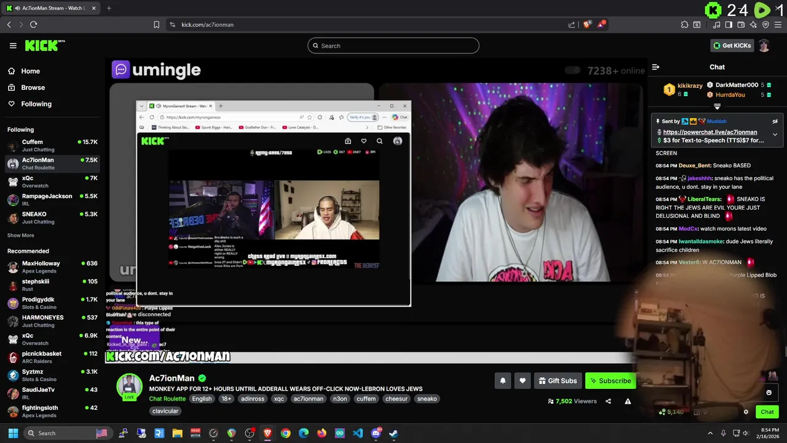Open Brave Leo AI sparkle icon
787x443 pixels.
coord(753,25)
